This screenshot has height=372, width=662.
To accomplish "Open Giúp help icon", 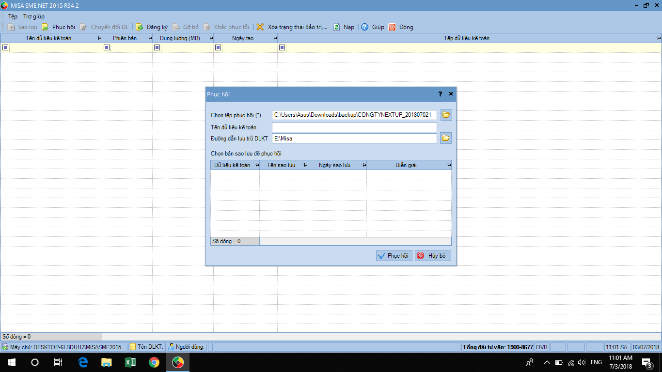I will pos(364,27).
